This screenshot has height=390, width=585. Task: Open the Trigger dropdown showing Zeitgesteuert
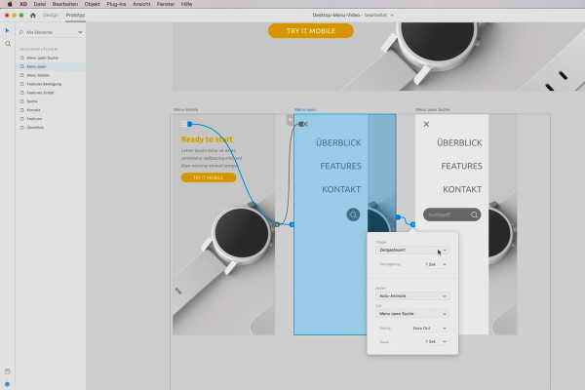tap(412, 250)
